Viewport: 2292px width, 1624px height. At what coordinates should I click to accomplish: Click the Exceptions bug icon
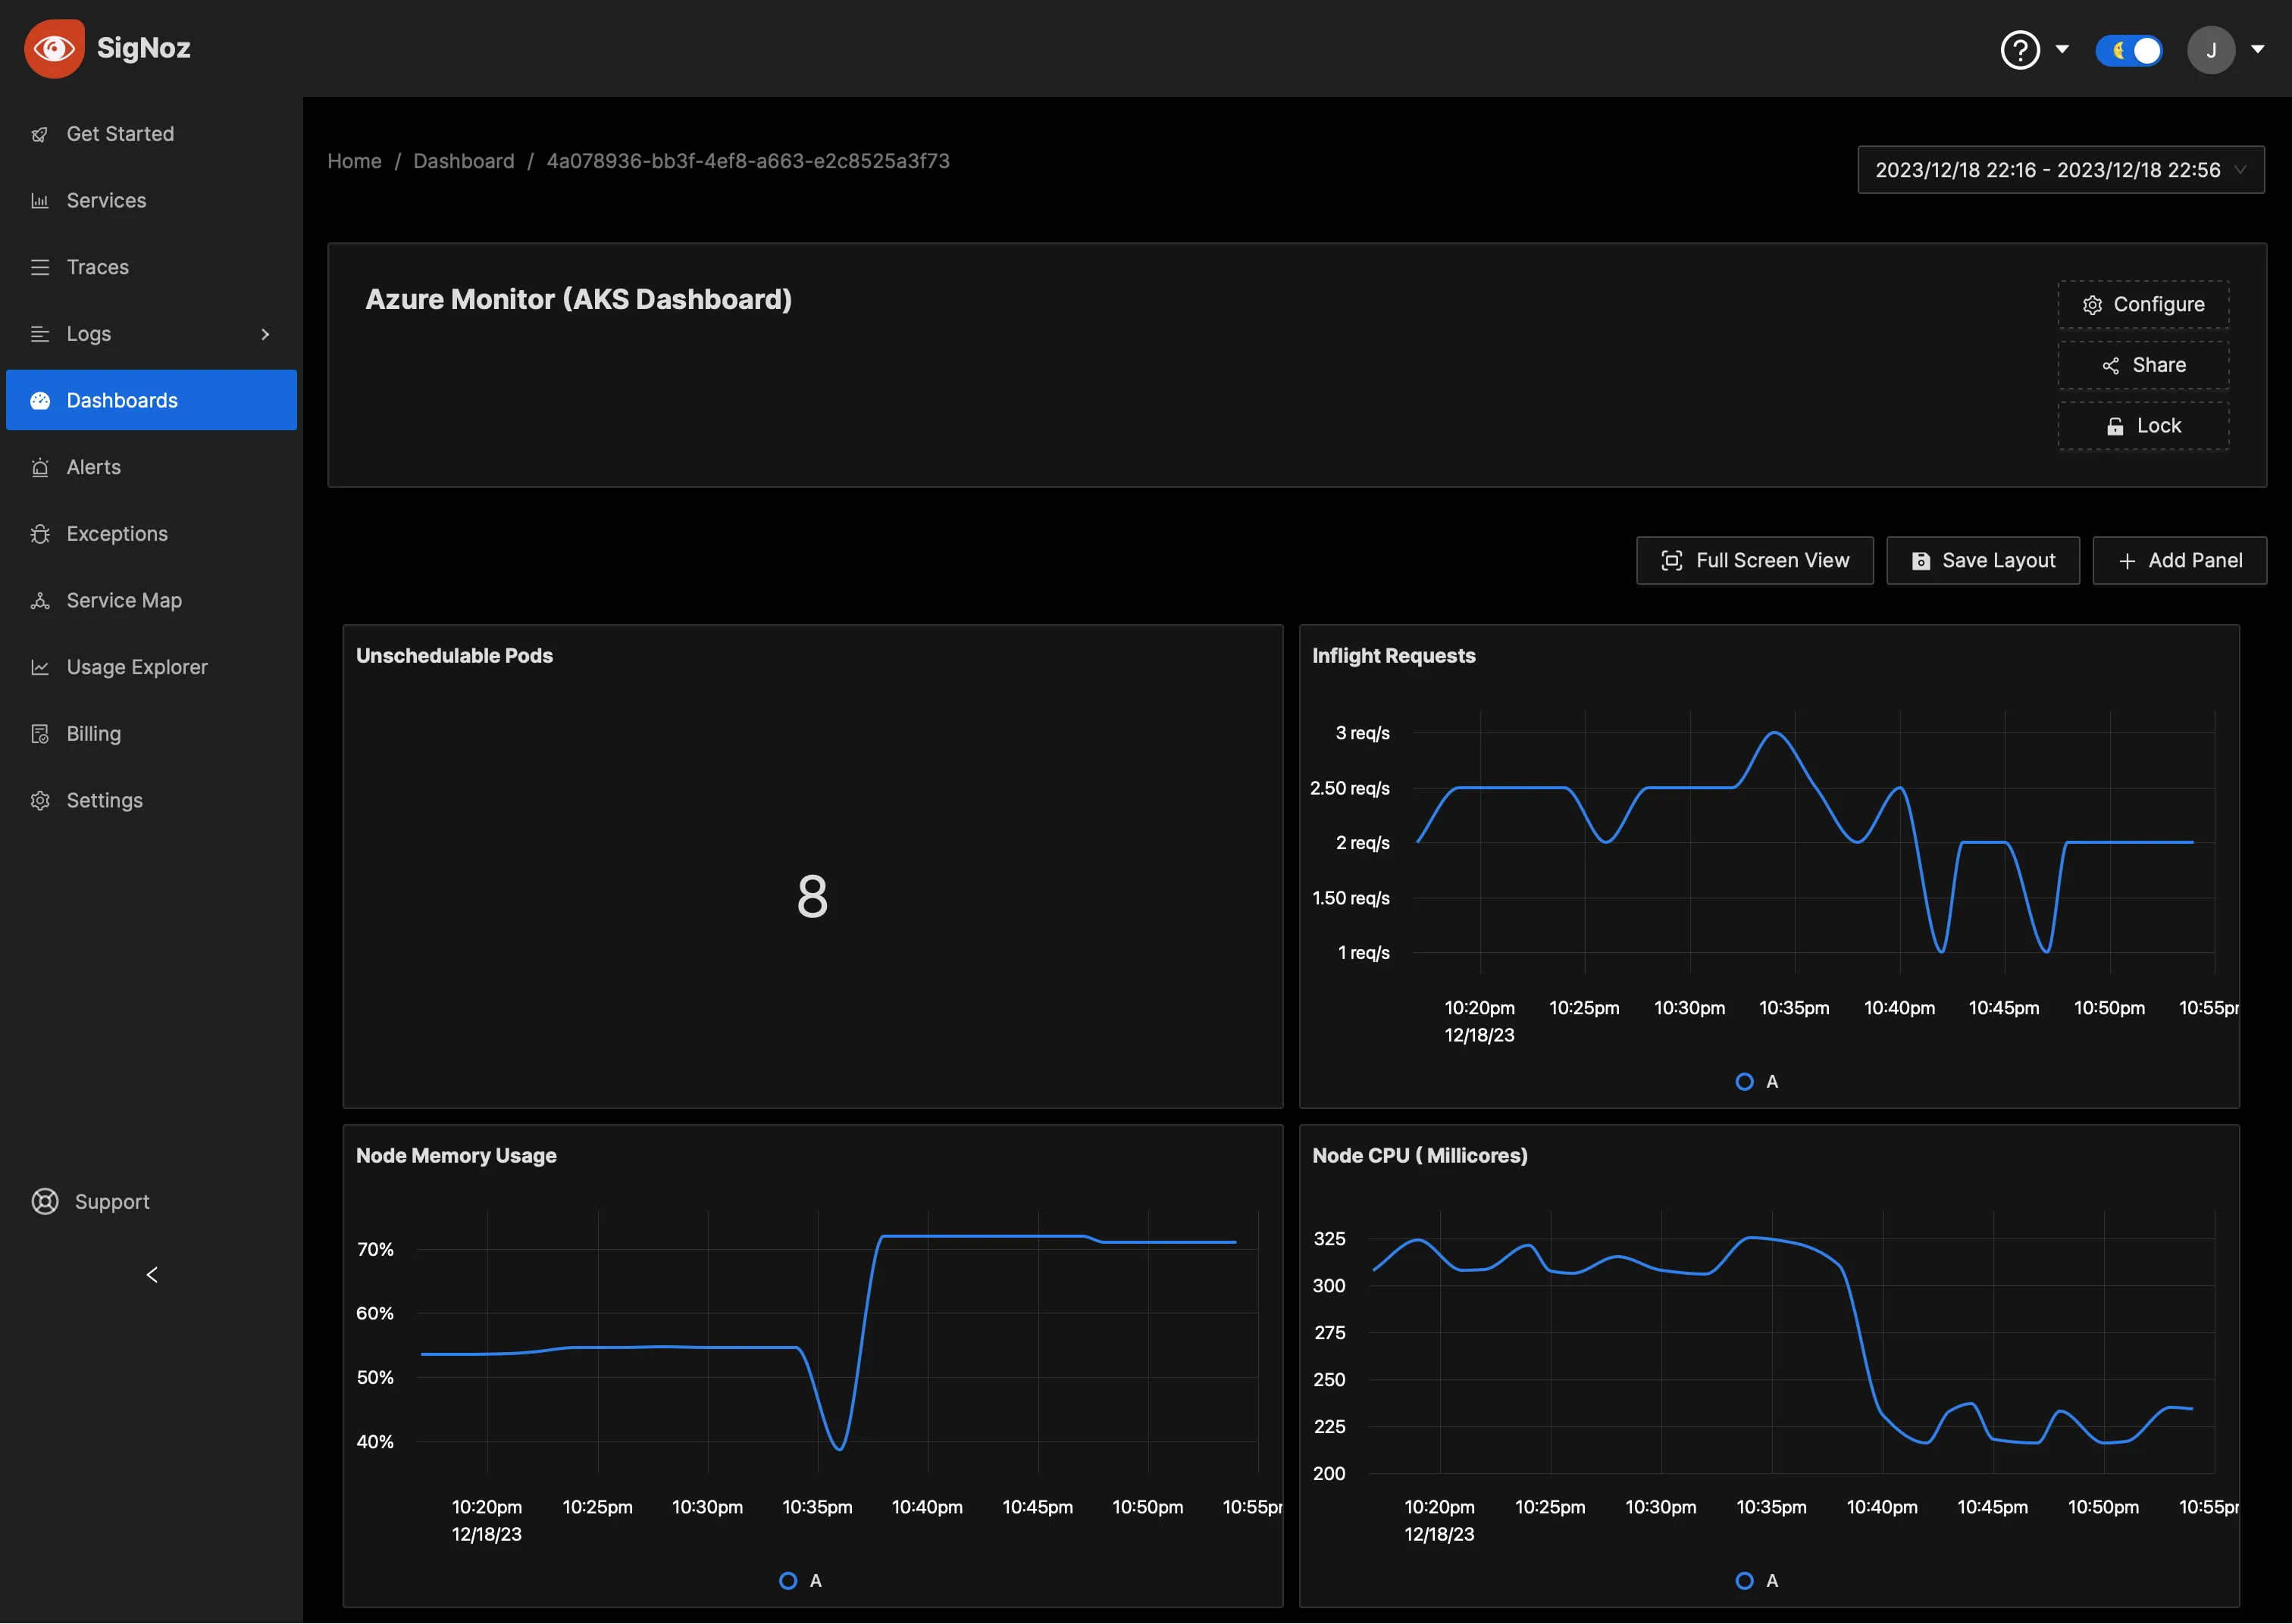[x=40, y=534]
